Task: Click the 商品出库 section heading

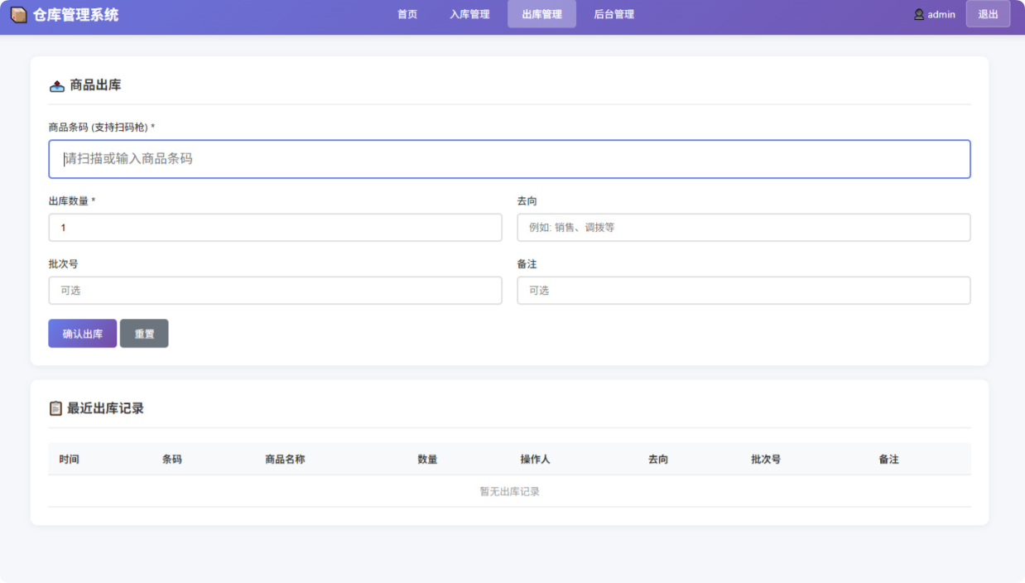Action: pyautogui.click(x=95, y=85)
